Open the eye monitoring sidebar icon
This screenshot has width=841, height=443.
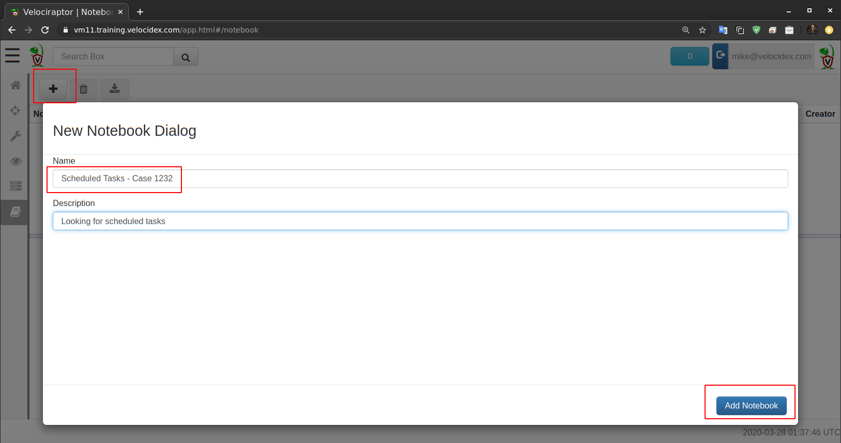click(16, 161)
